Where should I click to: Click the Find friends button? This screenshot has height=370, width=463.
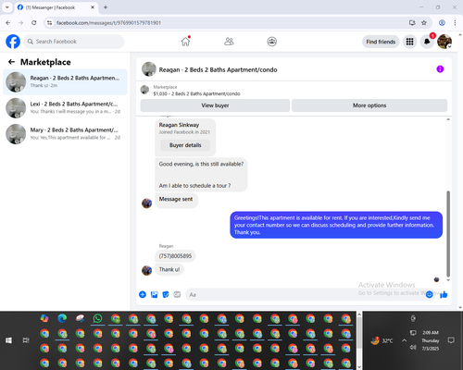tap(381, 42)
